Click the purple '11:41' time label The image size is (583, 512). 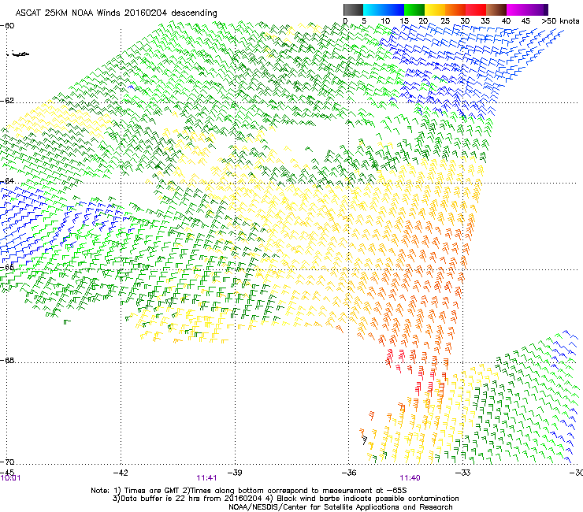coord(206,478)
